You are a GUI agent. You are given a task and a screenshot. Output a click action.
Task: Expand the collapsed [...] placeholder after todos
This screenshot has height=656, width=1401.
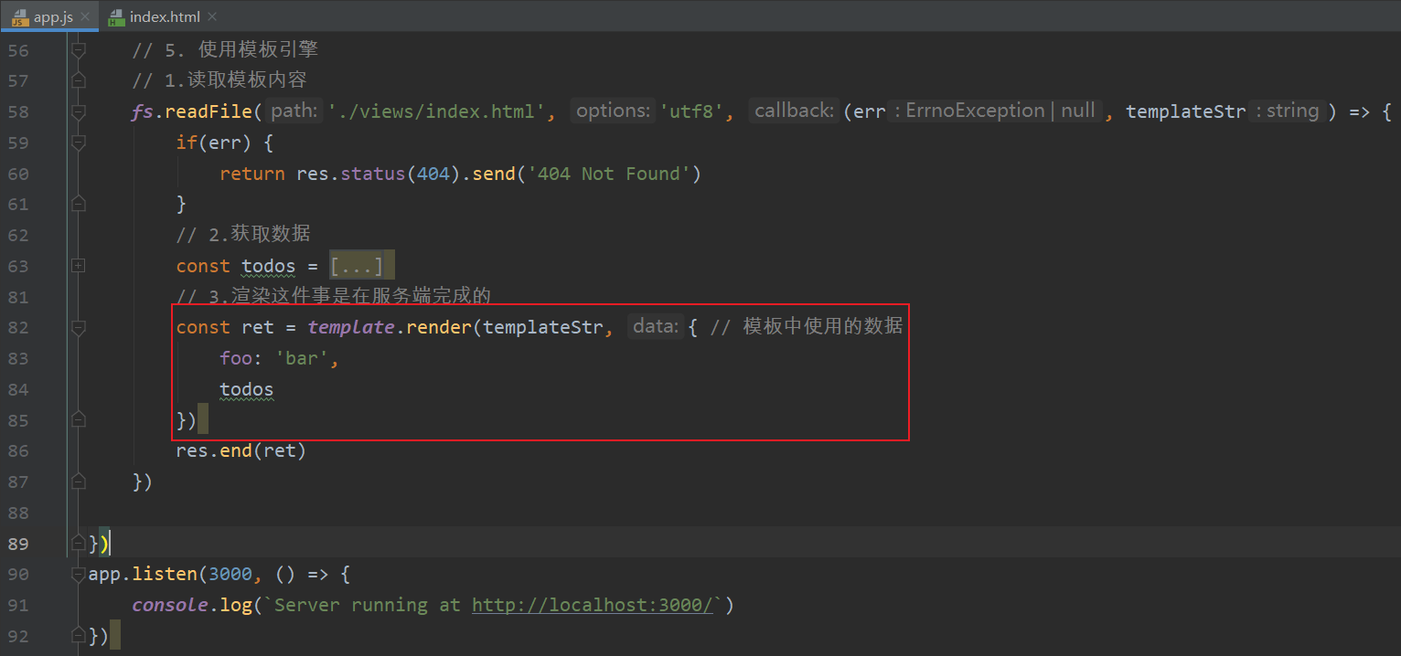357,266
